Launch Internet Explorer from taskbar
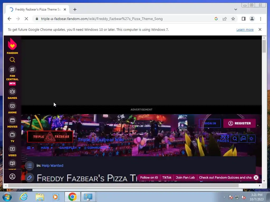 pos(23,197)
